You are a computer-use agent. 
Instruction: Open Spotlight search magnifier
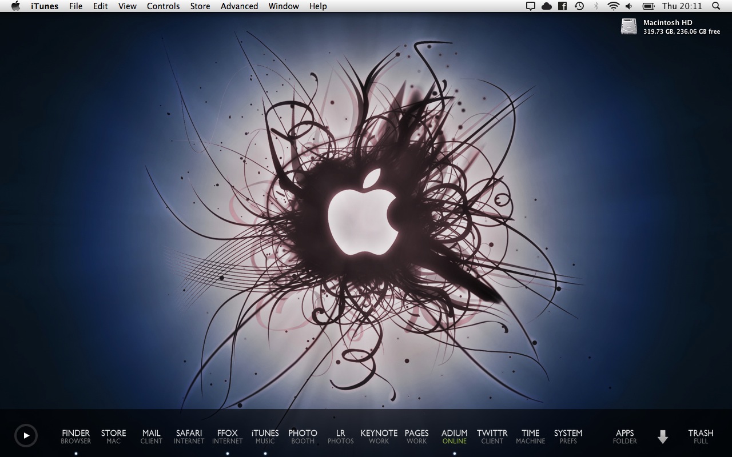pos(716,6)
